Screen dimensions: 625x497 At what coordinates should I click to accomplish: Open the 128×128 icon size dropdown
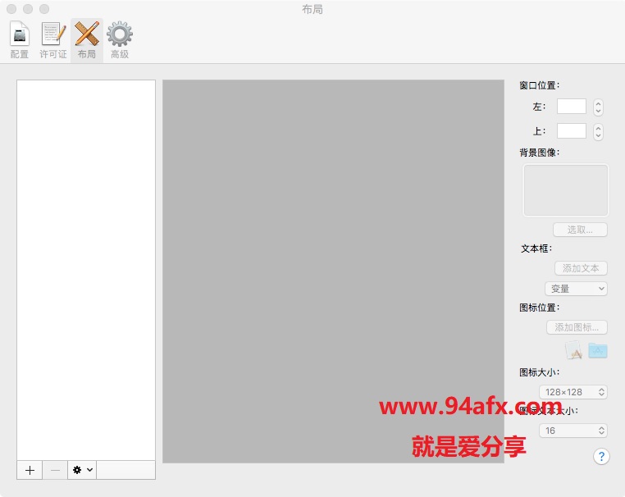pyautogui.click(x=573, y=392)
